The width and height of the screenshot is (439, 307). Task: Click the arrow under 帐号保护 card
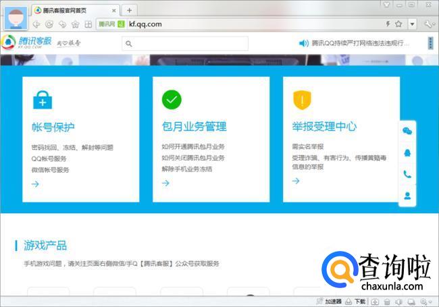pyautogui.click(x=35, y=184)
